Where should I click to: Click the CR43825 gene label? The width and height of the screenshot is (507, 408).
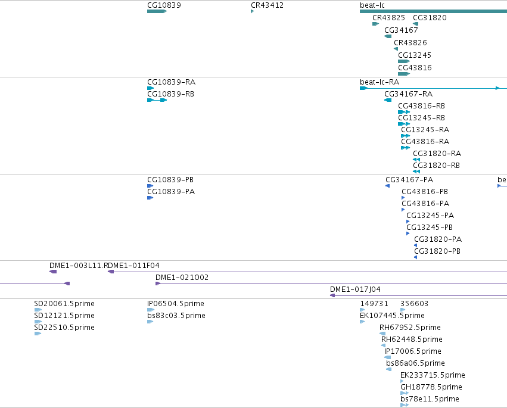(x=388, y=18)
